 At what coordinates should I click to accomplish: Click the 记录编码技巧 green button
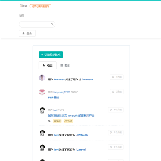[x=51, y=55]
